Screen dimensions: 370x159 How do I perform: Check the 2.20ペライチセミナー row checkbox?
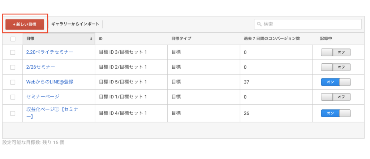13,52
